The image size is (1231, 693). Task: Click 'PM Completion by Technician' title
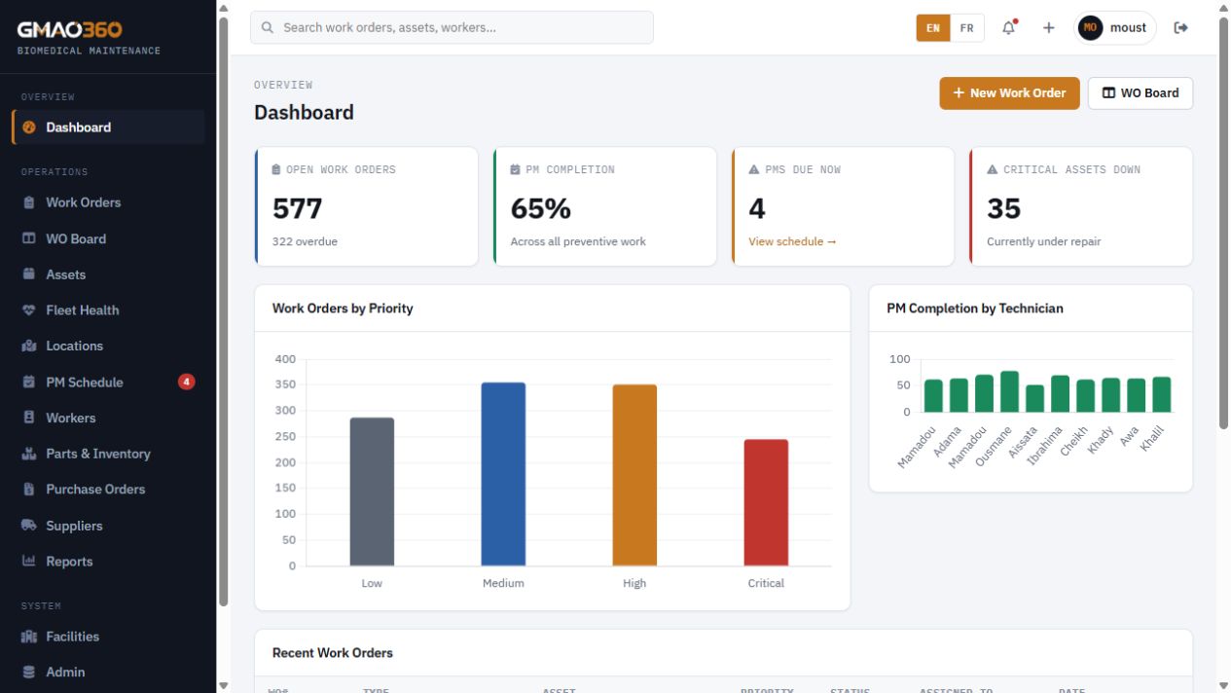click(x=975, y=309)
